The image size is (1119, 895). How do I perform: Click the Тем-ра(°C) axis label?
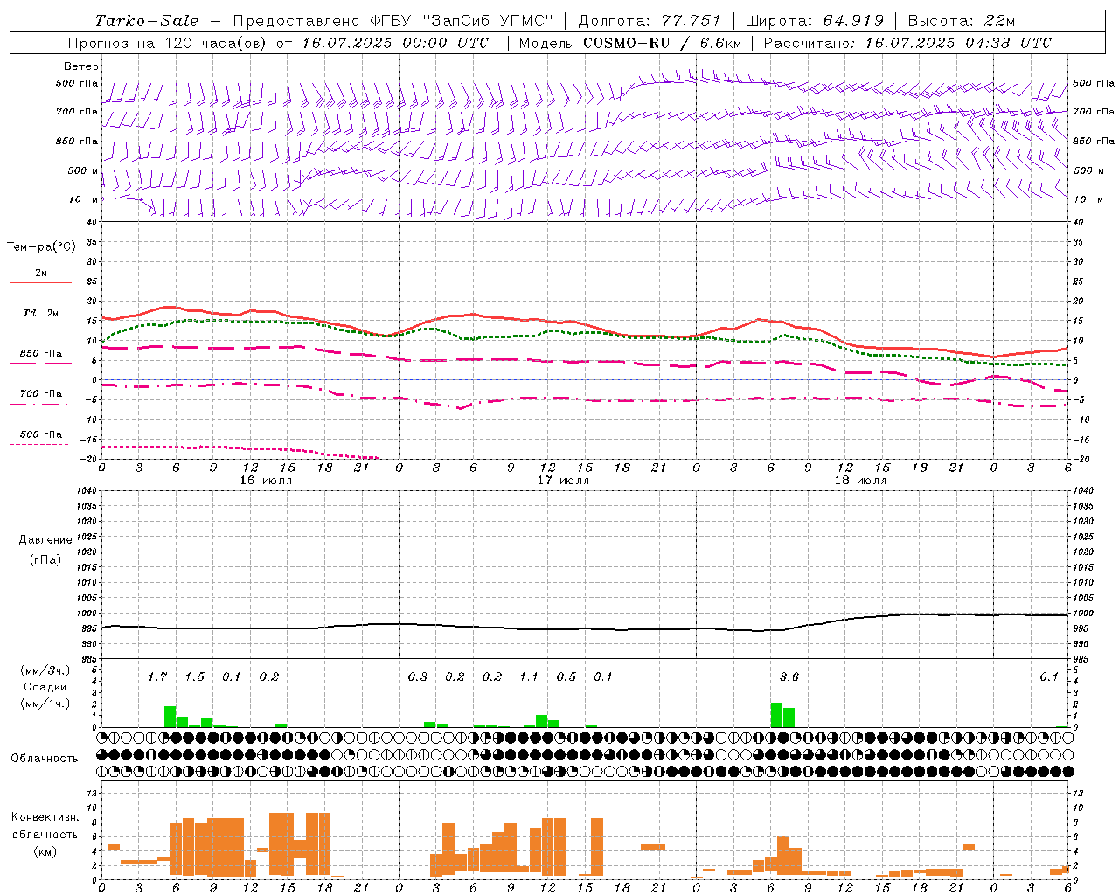[41, 247]
